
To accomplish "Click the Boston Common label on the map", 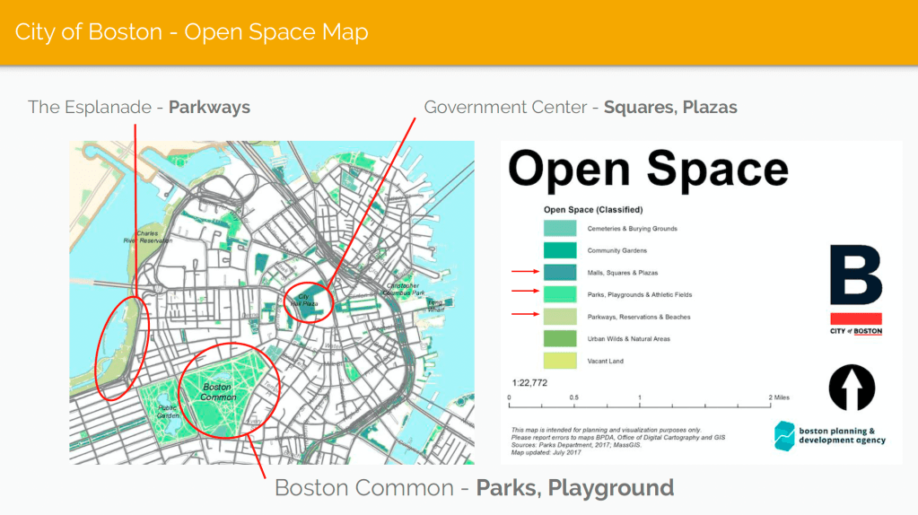I will (218, 392).
